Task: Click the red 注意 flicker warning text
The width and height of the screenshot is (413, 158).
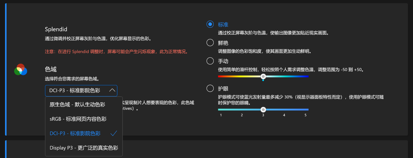Action: click(116, 51)
